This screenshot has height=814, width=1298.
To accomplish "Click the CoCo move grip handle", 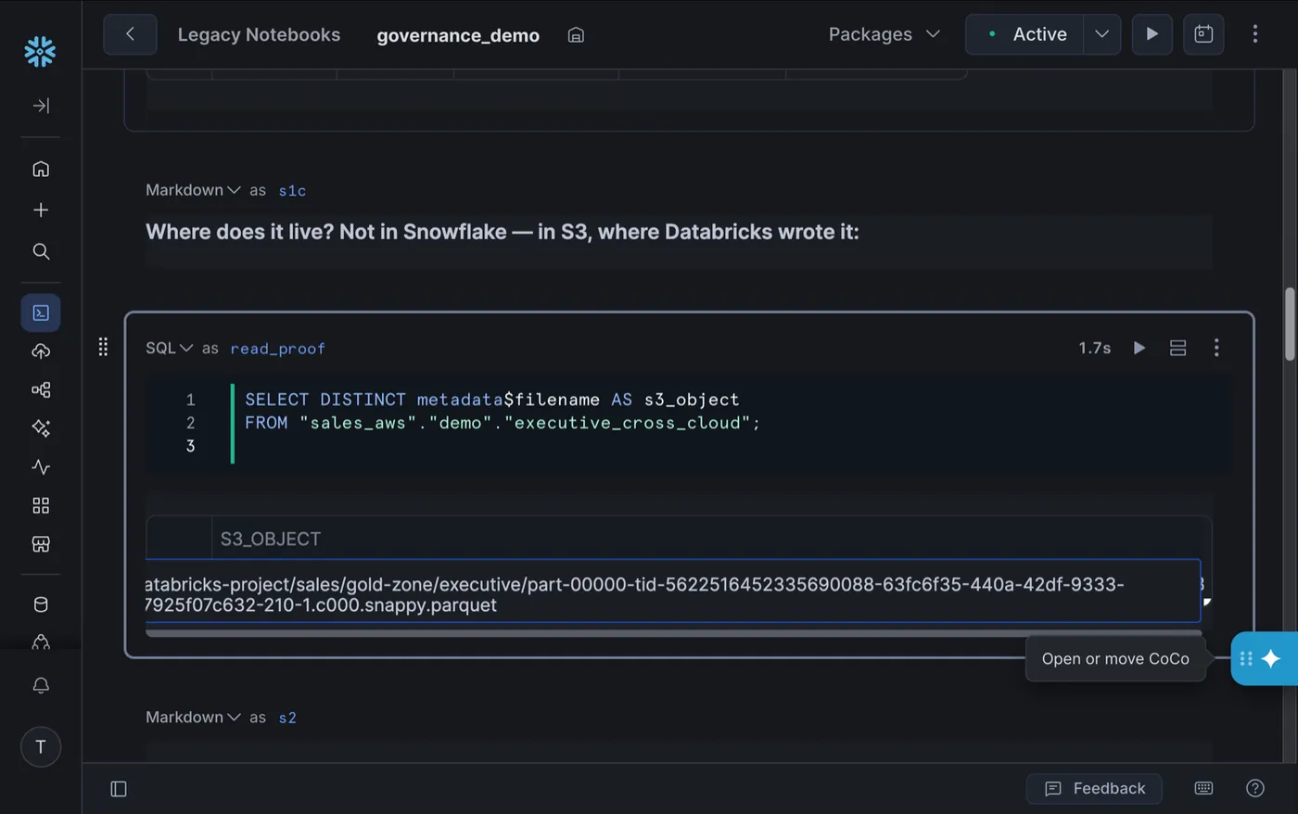I will click(x=1246, y=658).
